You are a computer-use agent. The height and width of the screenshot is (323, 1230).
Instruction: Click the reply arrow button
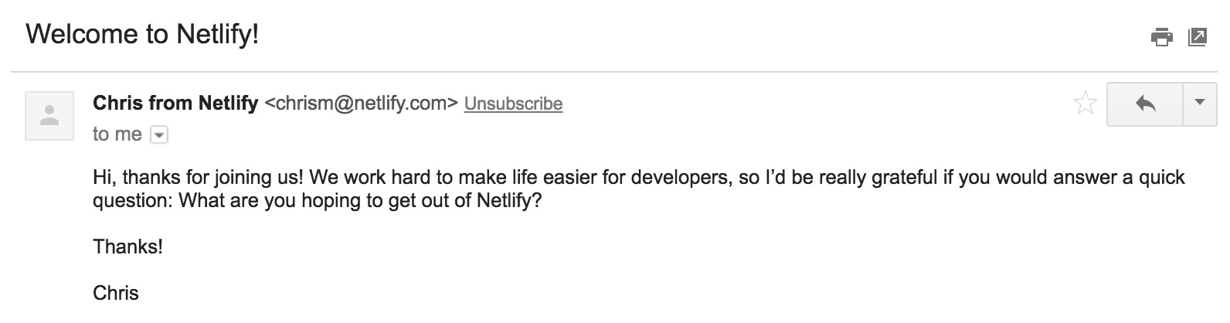click(1145, 103)
